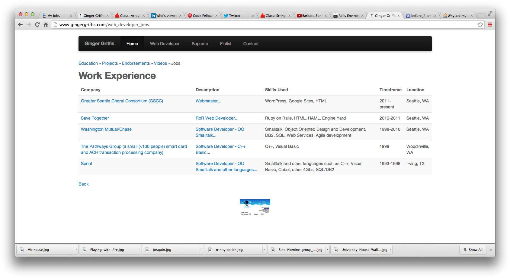Click Show All downloads button
This screenshot has width=510, height=278.
[x=473, y=250]
